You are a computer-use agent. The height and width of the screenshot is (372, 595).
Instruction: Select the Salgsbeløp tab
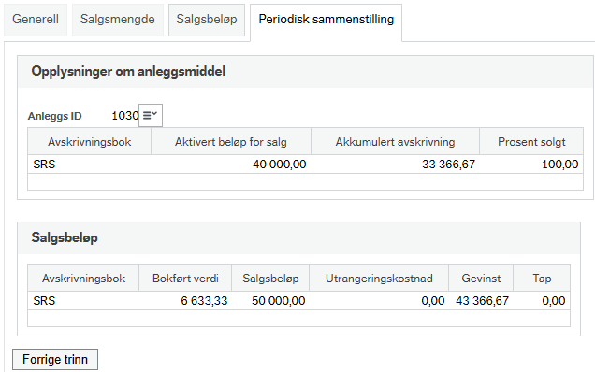207,20
